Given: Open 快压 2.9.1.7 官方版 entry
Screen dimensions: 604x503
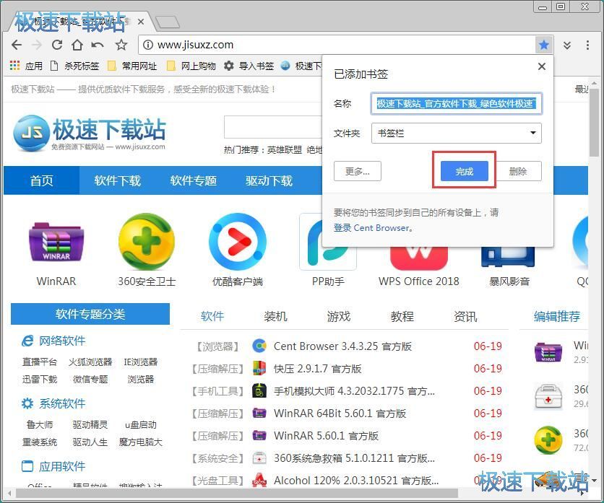Looking at the screenshot, I should (x=317, y=369).
